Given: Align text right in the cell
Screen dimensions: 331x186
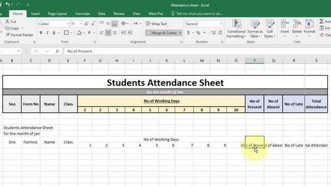Looking at the screenshot, I should [x=115, y=33].
